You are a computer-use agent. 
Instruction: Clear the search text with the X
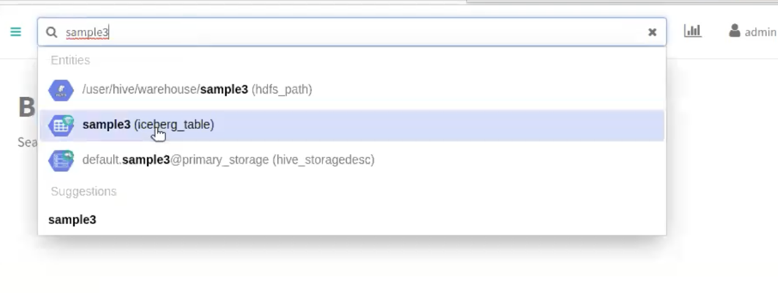652,32
